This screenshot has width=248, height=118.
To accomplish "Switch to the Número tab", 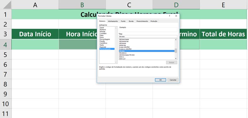I will (102, 21).
